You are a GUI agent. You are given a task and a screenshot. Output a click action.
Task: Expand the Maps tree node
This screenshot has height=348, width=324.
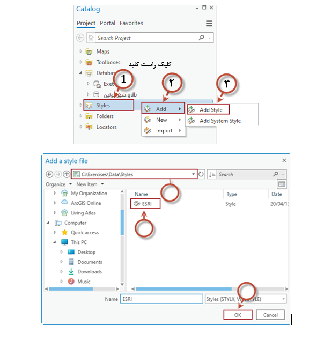pos(81,51)
